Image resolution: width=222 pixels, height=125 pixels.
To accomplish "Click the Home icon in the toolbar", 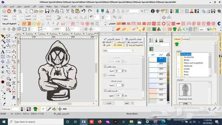I will [4, 11].
